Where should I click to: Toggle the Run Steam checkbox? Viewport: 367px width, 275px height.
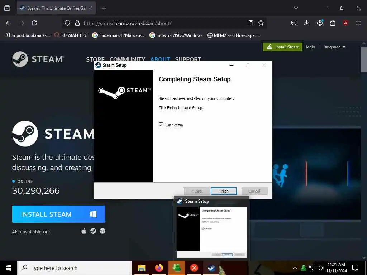click(x=161, y=125)
